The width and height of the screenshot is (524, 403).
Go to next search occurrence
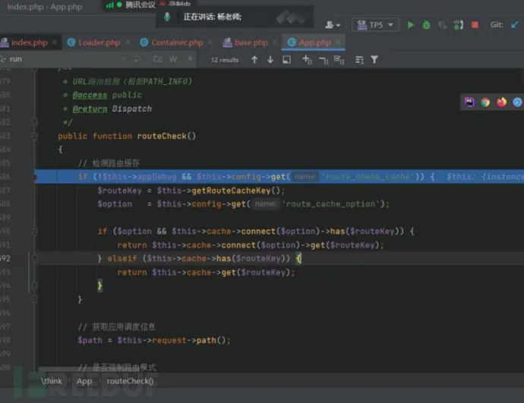(x=270, y=59)
